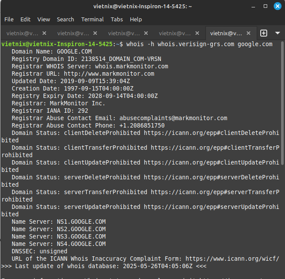Close the third terminal tab

(x=146, y=33)
